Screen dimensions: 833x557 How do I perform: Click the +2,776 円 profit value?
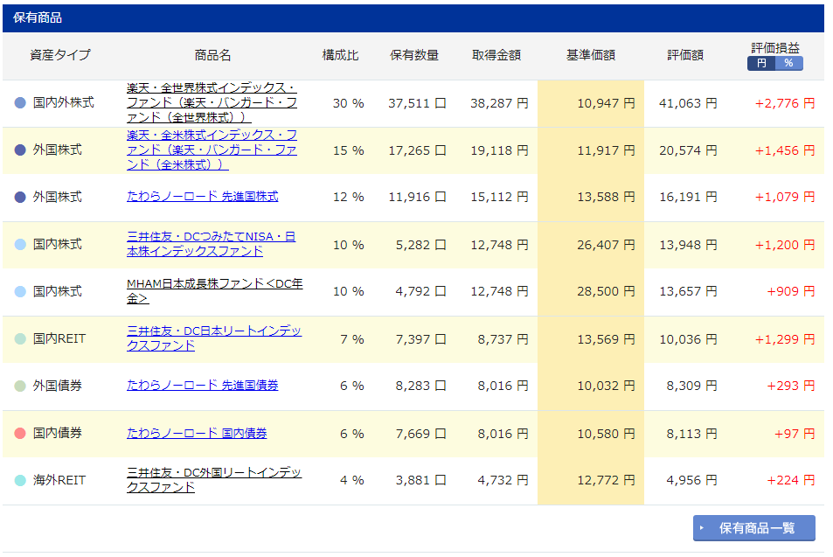click(785, 103)
